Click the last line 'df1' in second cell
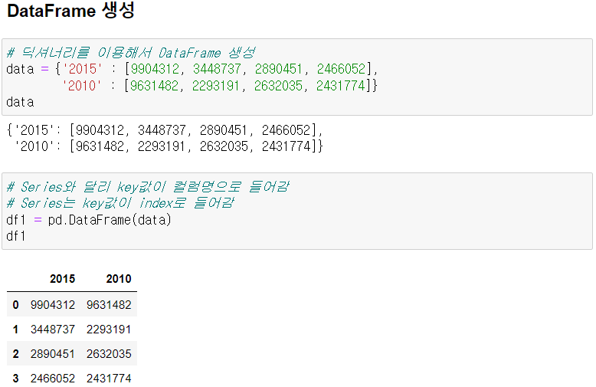 (x=16, y=236)
